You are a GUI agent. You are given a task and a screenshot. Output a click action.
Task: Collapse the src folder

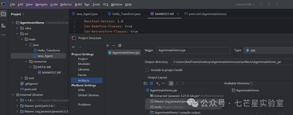point(17,34)
